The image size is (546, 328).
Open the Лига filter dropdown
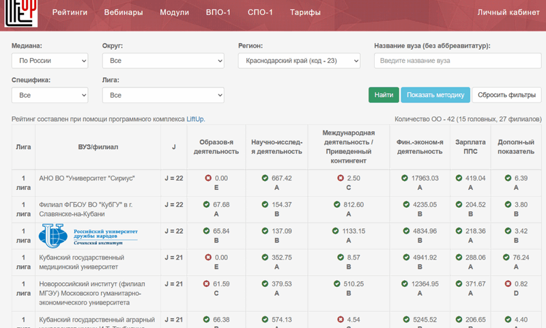pyautogui.click(x=163, y=95)
